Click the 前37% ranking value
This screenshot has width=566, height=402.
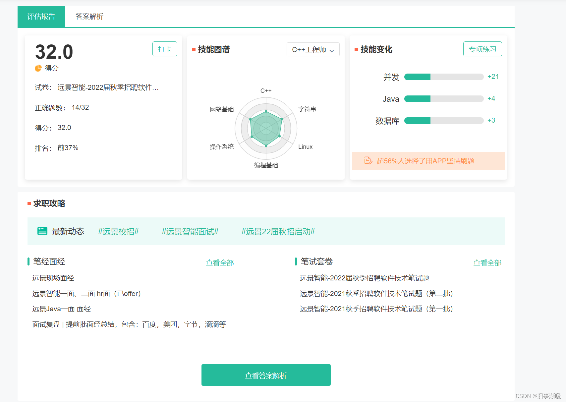pos(68,148)
